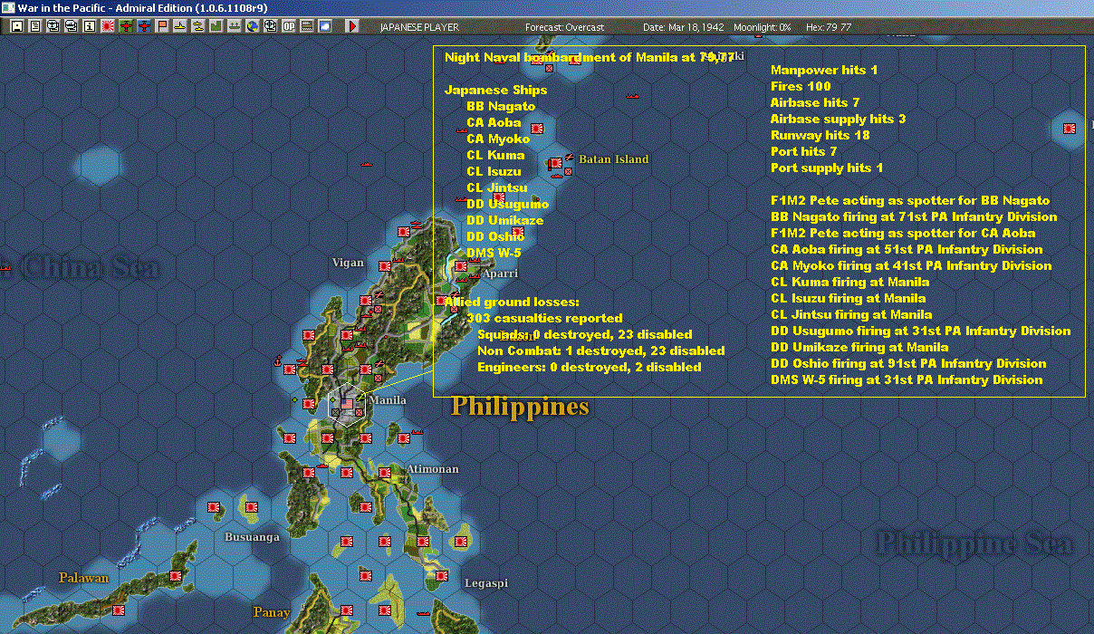Select Japanese flag marker on Batan Island

[555, 165]
